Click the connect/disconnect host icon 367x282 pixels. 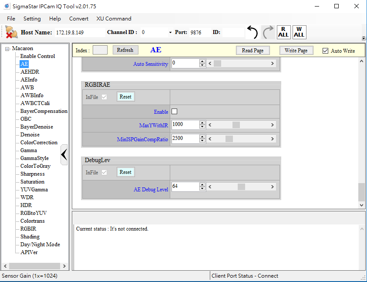[x=12, y=32]
